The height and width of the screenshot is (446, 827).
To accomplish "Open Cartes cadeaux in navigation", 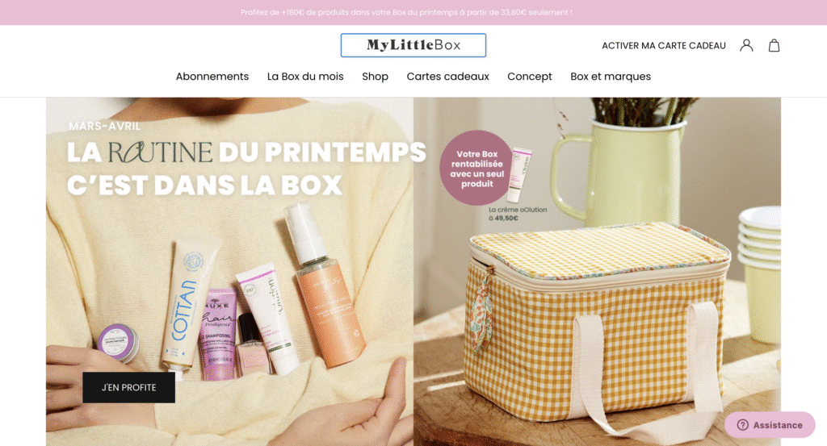I will coord(447,77).
